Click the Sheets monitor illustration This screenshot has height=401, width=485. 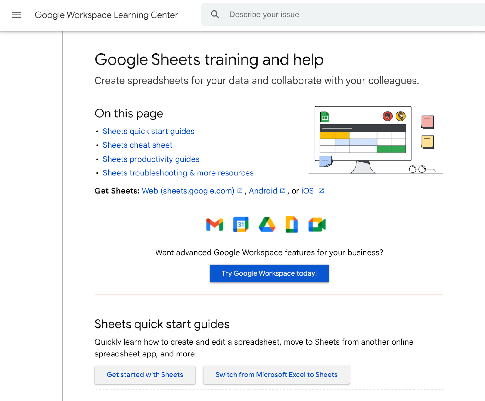[x=376, y=140]
